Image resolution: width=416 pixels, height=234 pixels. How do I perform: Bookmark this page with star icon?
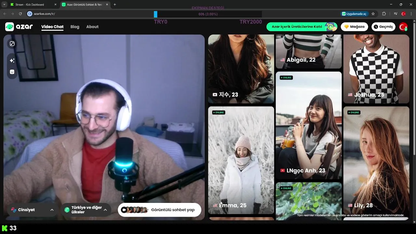pos(373,14)
